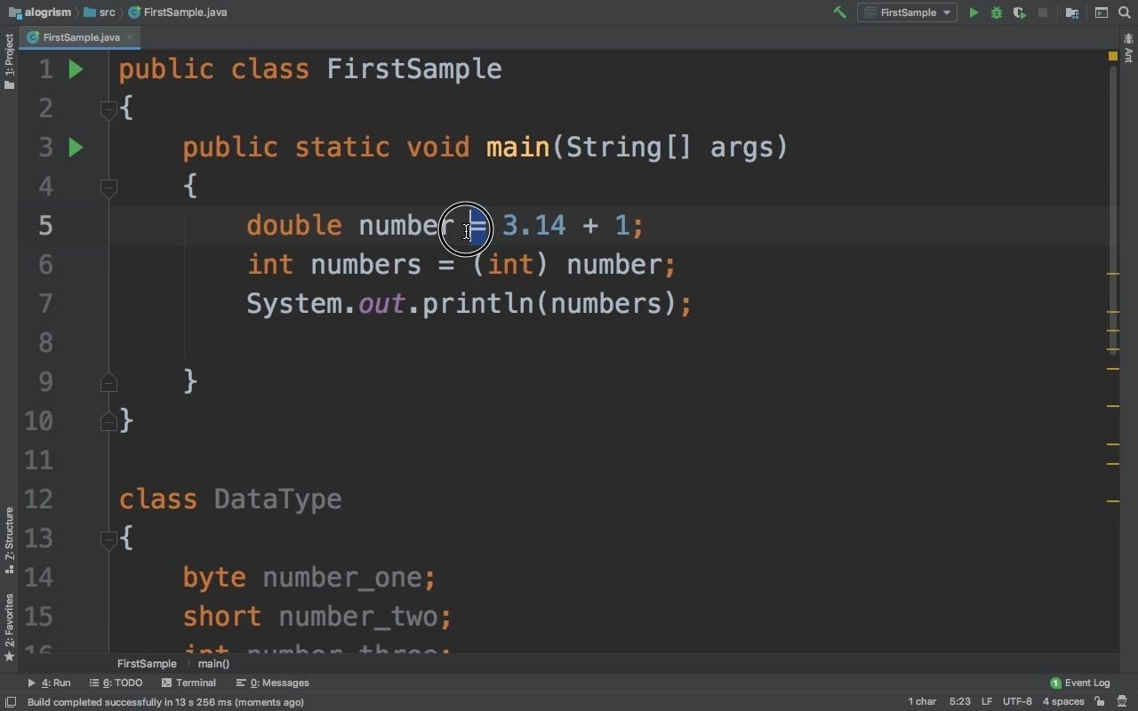
Task: Open the 6: TODO tool window
Action: tap(116, 683)
